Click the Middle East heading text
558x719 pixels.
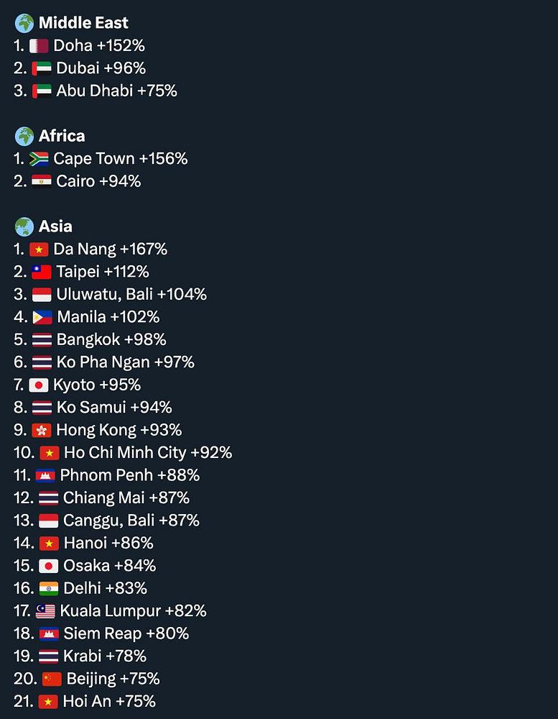click(83, 23)
